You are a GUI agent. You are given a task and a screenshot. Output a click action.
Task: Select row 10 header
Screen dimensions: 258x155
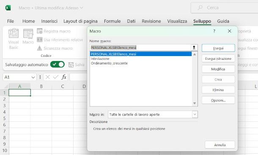pyautogui.click(x=5, y=150)
